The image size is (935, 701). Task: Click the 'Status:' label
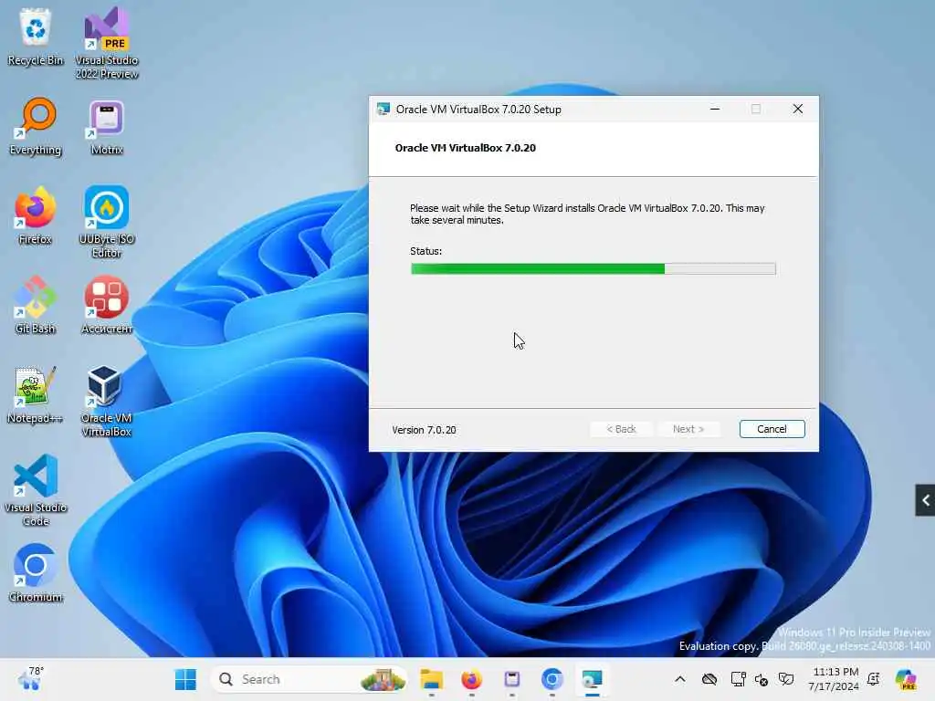(x=425, y=251)
